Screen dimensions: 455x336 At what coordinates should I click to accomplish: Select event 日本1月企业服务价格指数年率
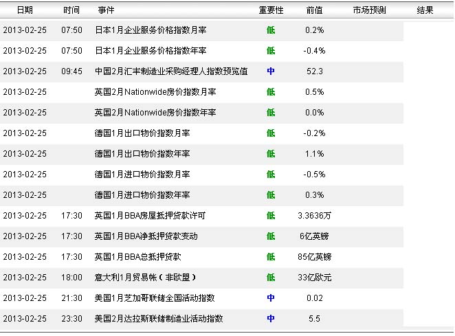(x=151, y=51)
